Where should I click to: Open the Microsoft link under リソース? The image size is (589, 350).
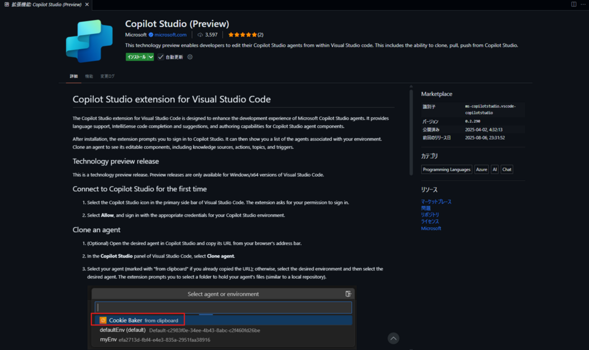click(x=431, y=228)
